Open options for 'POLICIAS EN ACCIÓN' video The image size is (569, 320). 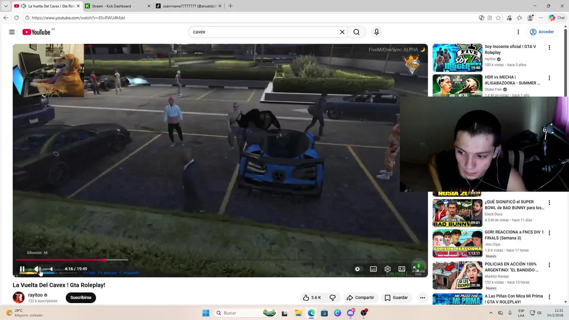pos(549,265)
